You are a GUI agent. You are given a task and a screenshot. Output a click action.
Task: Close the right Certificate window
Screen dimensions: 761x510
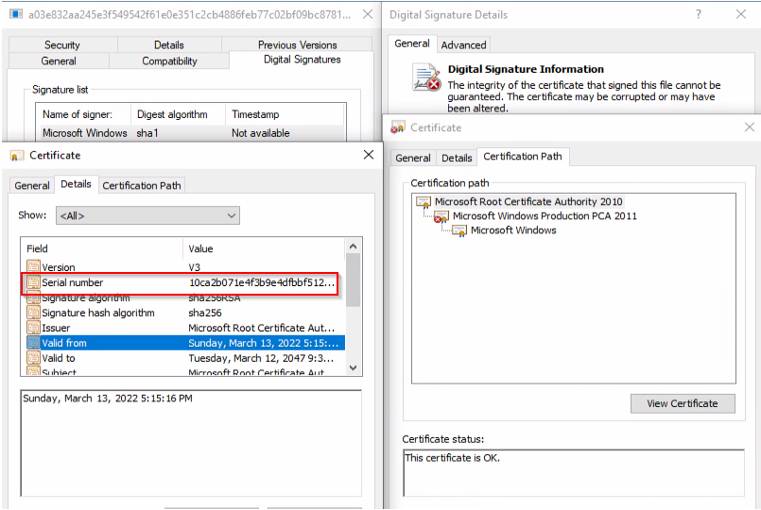[x=750, y=127]
